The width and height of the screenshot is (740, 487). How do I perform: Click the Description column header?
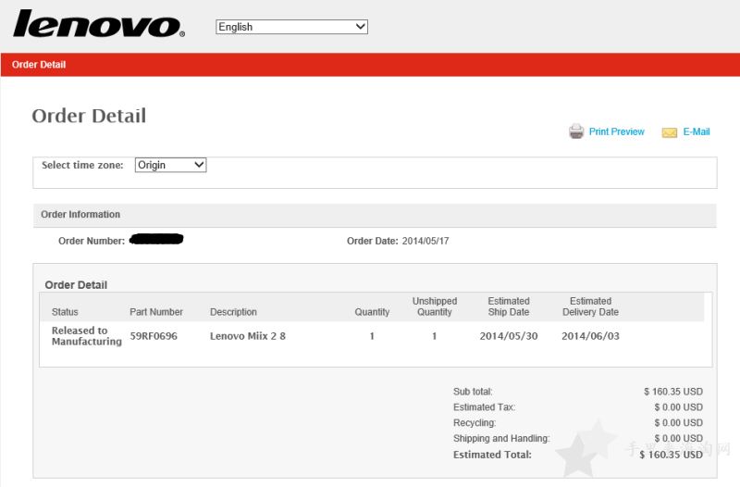coord(233,312)
